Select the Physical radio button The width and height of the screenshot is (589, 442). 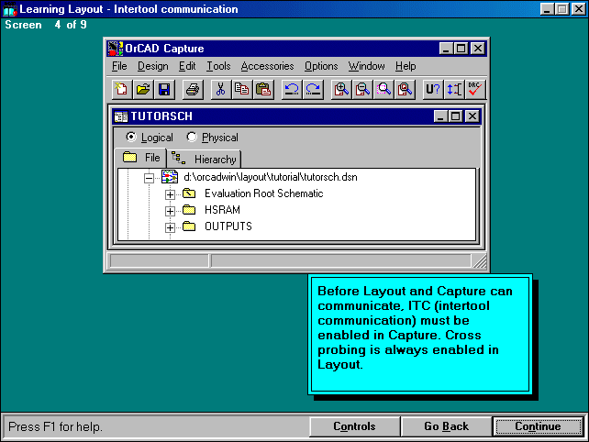192,138
